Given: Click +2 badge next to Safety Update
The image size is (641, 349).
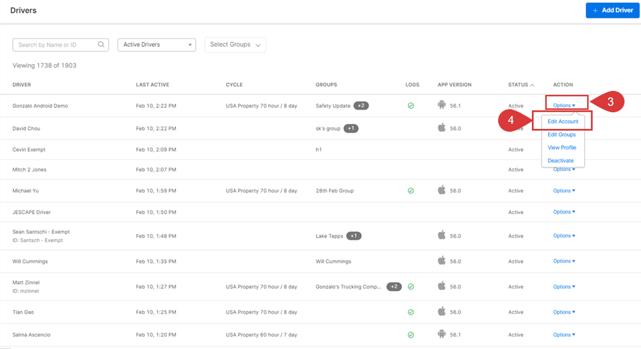Looking at the screenshot, I should (361, 106).
